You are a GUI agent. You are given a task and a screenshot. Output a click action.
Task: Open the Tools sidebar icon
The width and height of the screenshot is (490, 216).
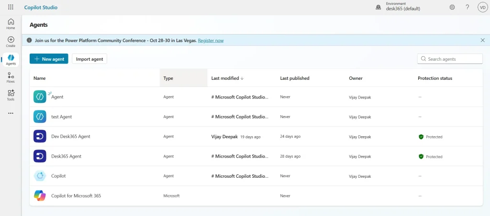[11, 95]
